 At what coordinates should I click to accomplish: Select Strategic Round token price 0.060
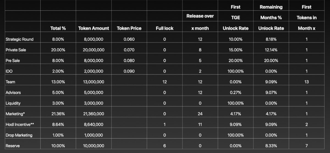coord(129,39)
